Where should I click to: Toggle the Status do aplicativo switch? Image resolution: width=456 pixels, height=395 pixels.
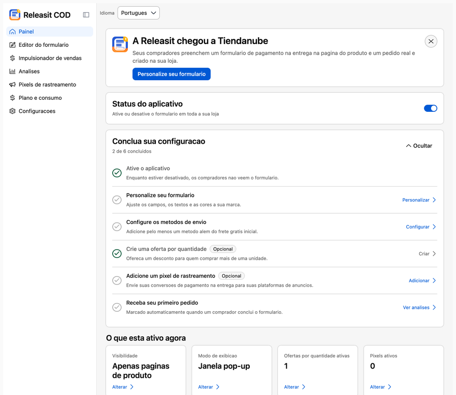click(x=431, y=108)
